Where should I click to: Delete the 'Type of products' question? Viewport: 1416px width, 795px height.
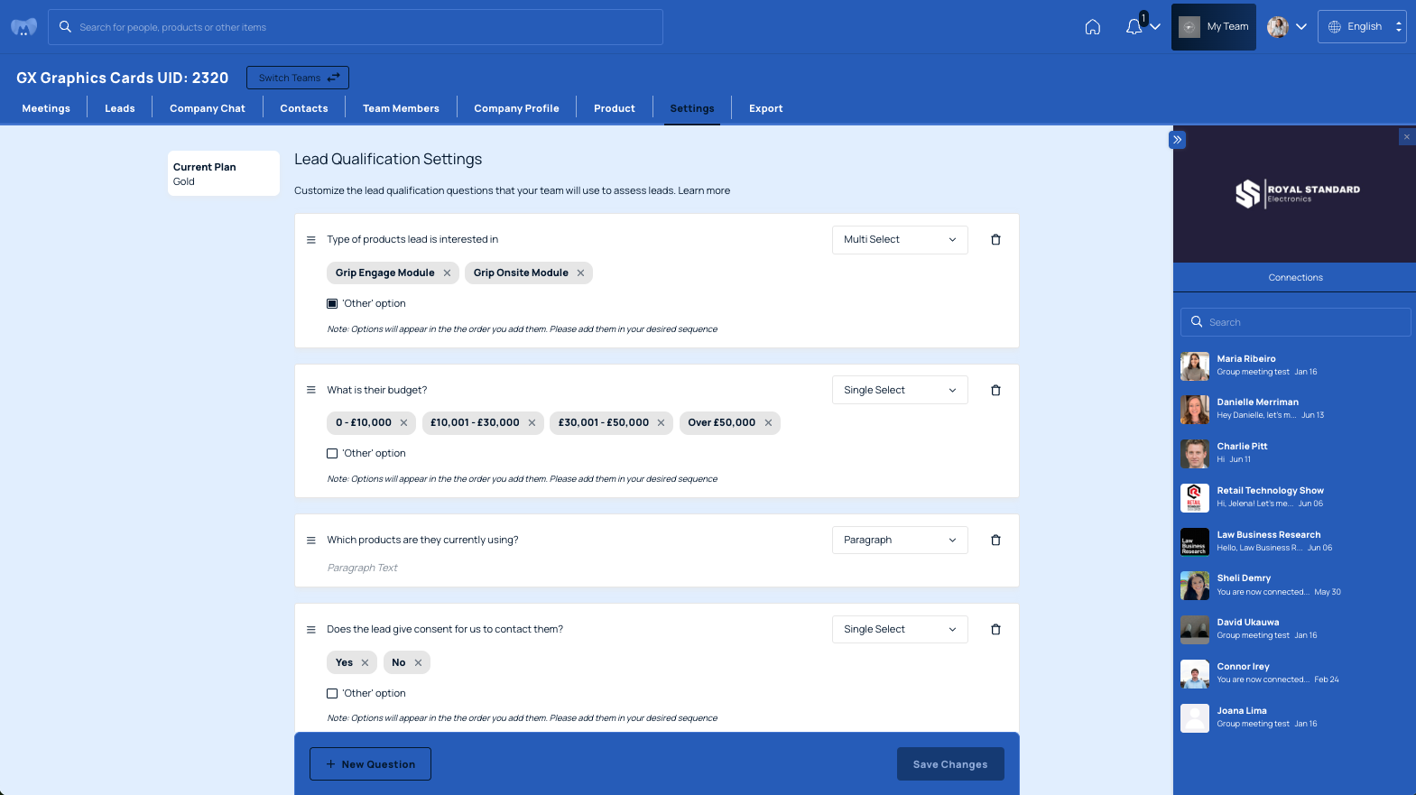(x=995, y=240)
